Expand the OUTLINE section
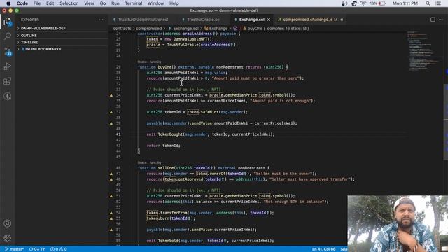This screenshot has width=448, height=252. 29,36
